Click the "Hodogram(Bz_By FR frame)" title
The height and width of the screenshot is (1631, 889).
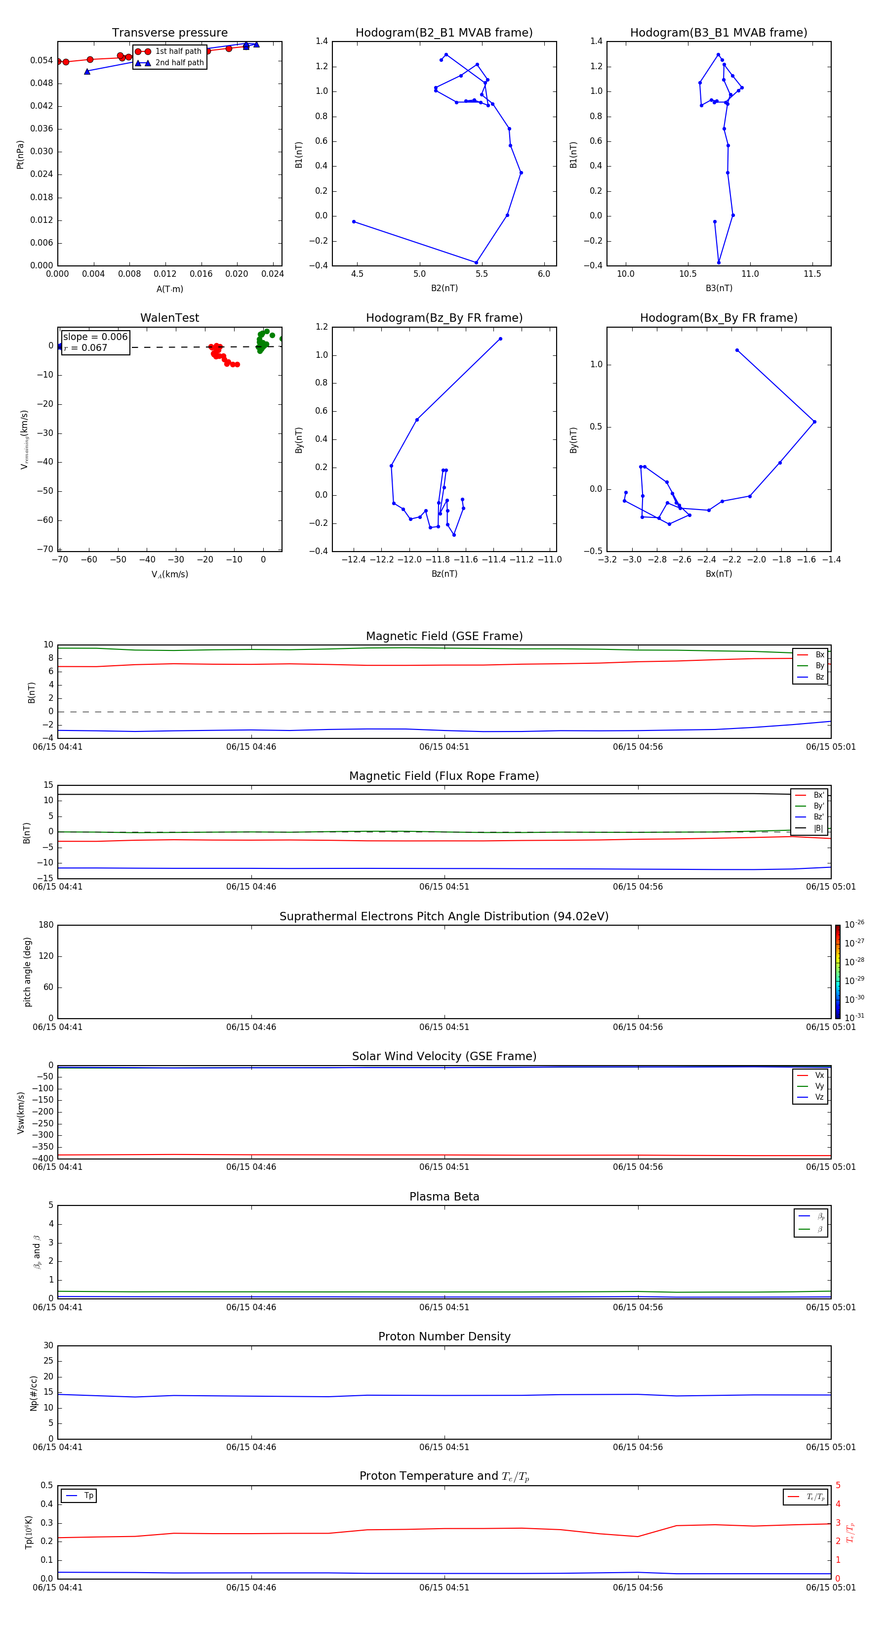[444, 318]
